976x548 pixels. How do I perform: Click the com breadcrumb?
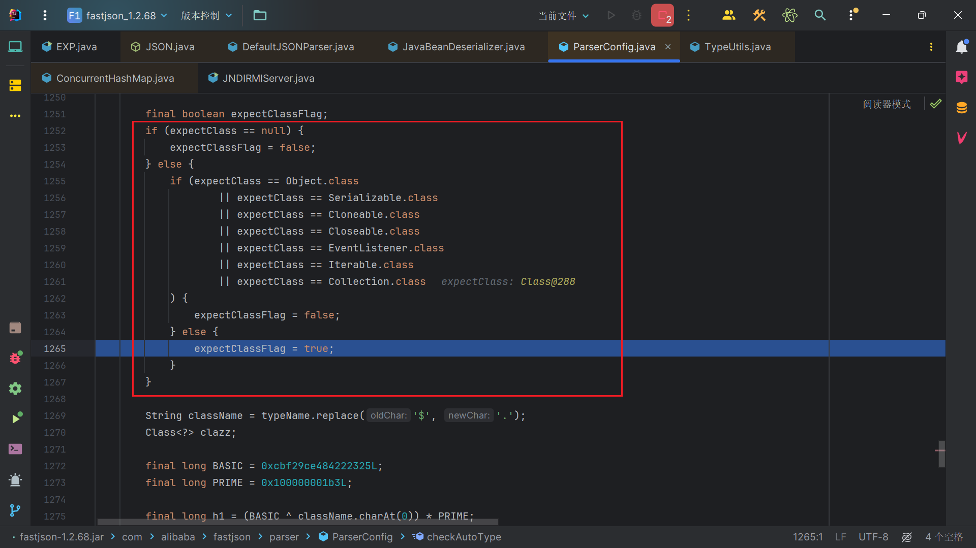click(132, 537)
